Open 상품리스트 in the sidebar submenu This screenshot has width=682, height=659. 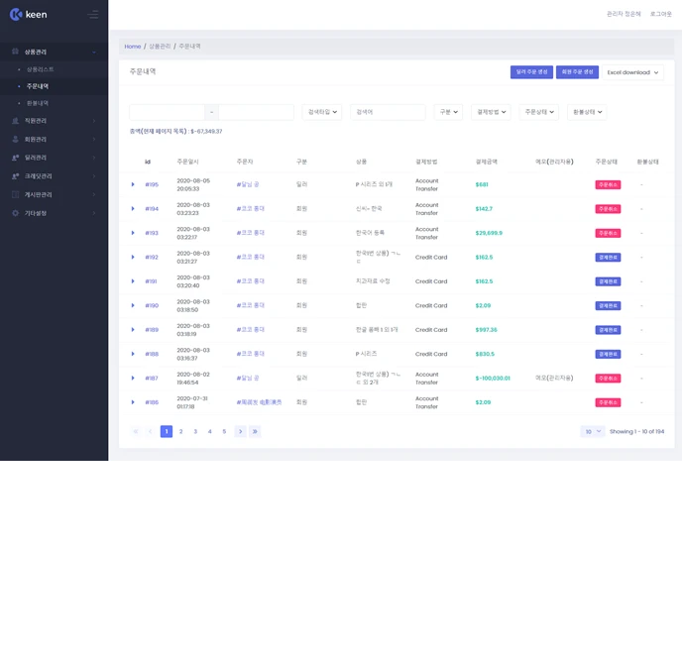point(41,69)
